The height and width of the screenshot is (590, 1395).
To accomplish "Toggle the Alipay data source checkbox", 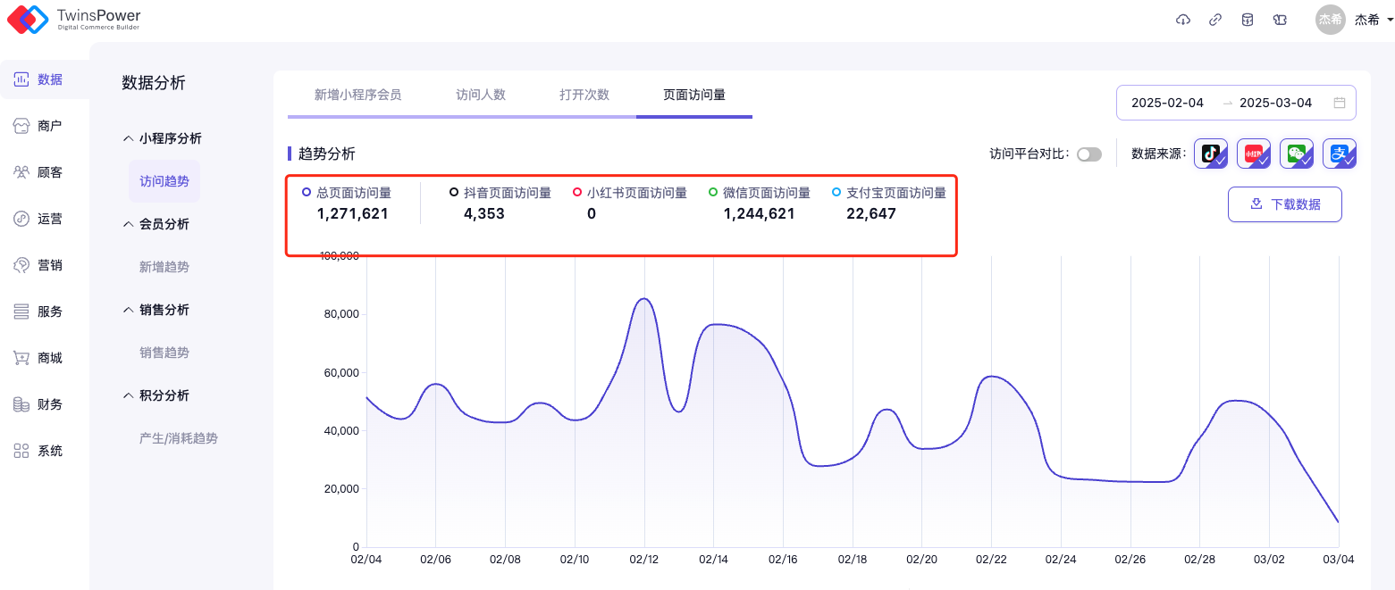I will coord(1340,154).
